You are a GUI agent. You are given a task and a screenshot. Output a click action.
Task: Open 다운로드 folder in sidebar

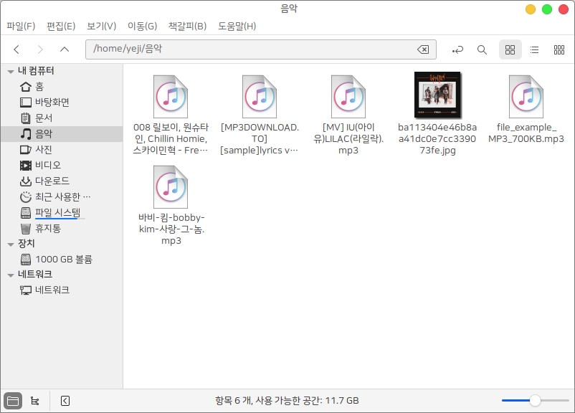[x=52, y=181]
